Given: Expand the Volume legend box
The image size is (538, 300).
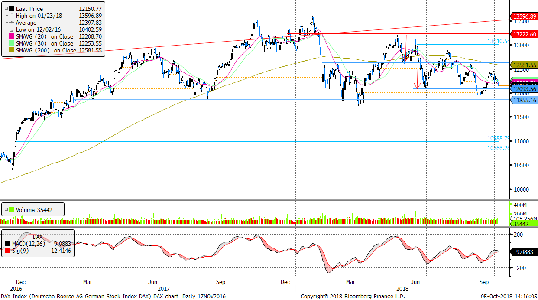Looking at the screenshot, I should [x=5, y=210].
